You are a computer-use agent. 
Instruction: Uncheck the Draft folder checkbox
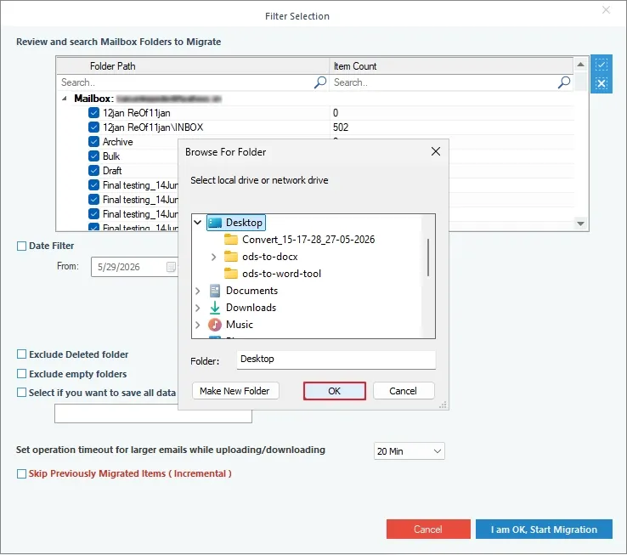[93, 171]
